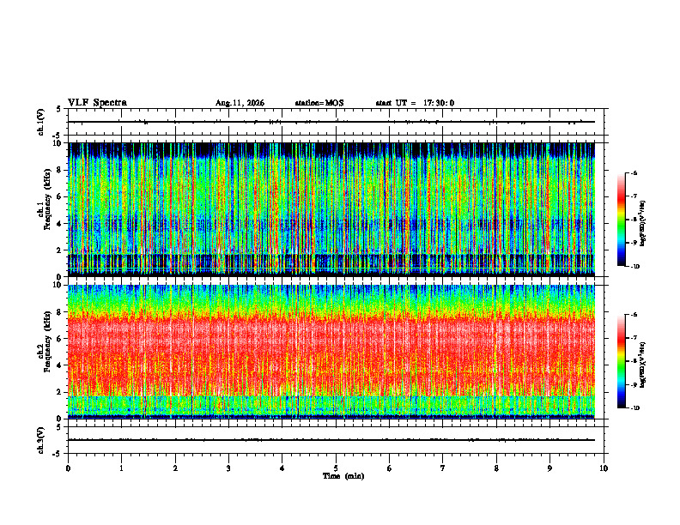The image size is (680, 525).
Task: Click the ch.1(V) waveform trace
Action: pyautogui.click(x=331, y=122)
